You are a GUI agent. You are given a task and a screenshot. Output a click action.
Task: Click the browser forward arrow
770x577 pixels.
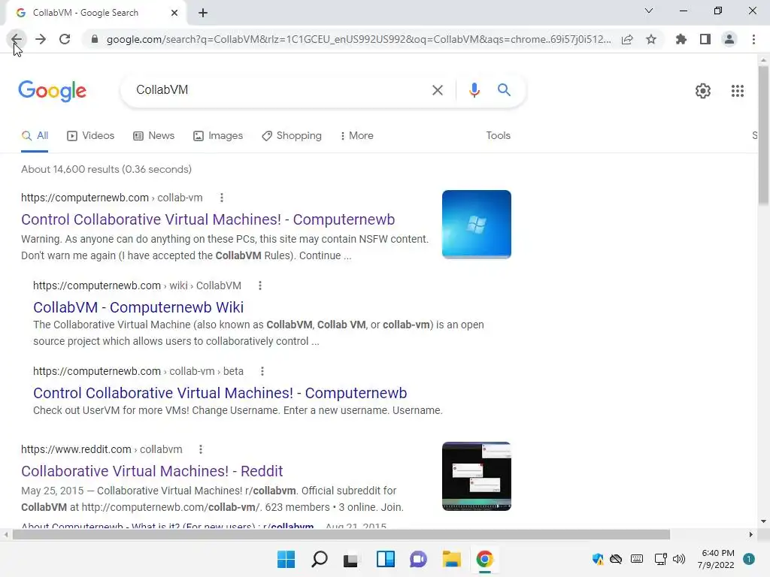pyautogui.click(x=41, y=39)
